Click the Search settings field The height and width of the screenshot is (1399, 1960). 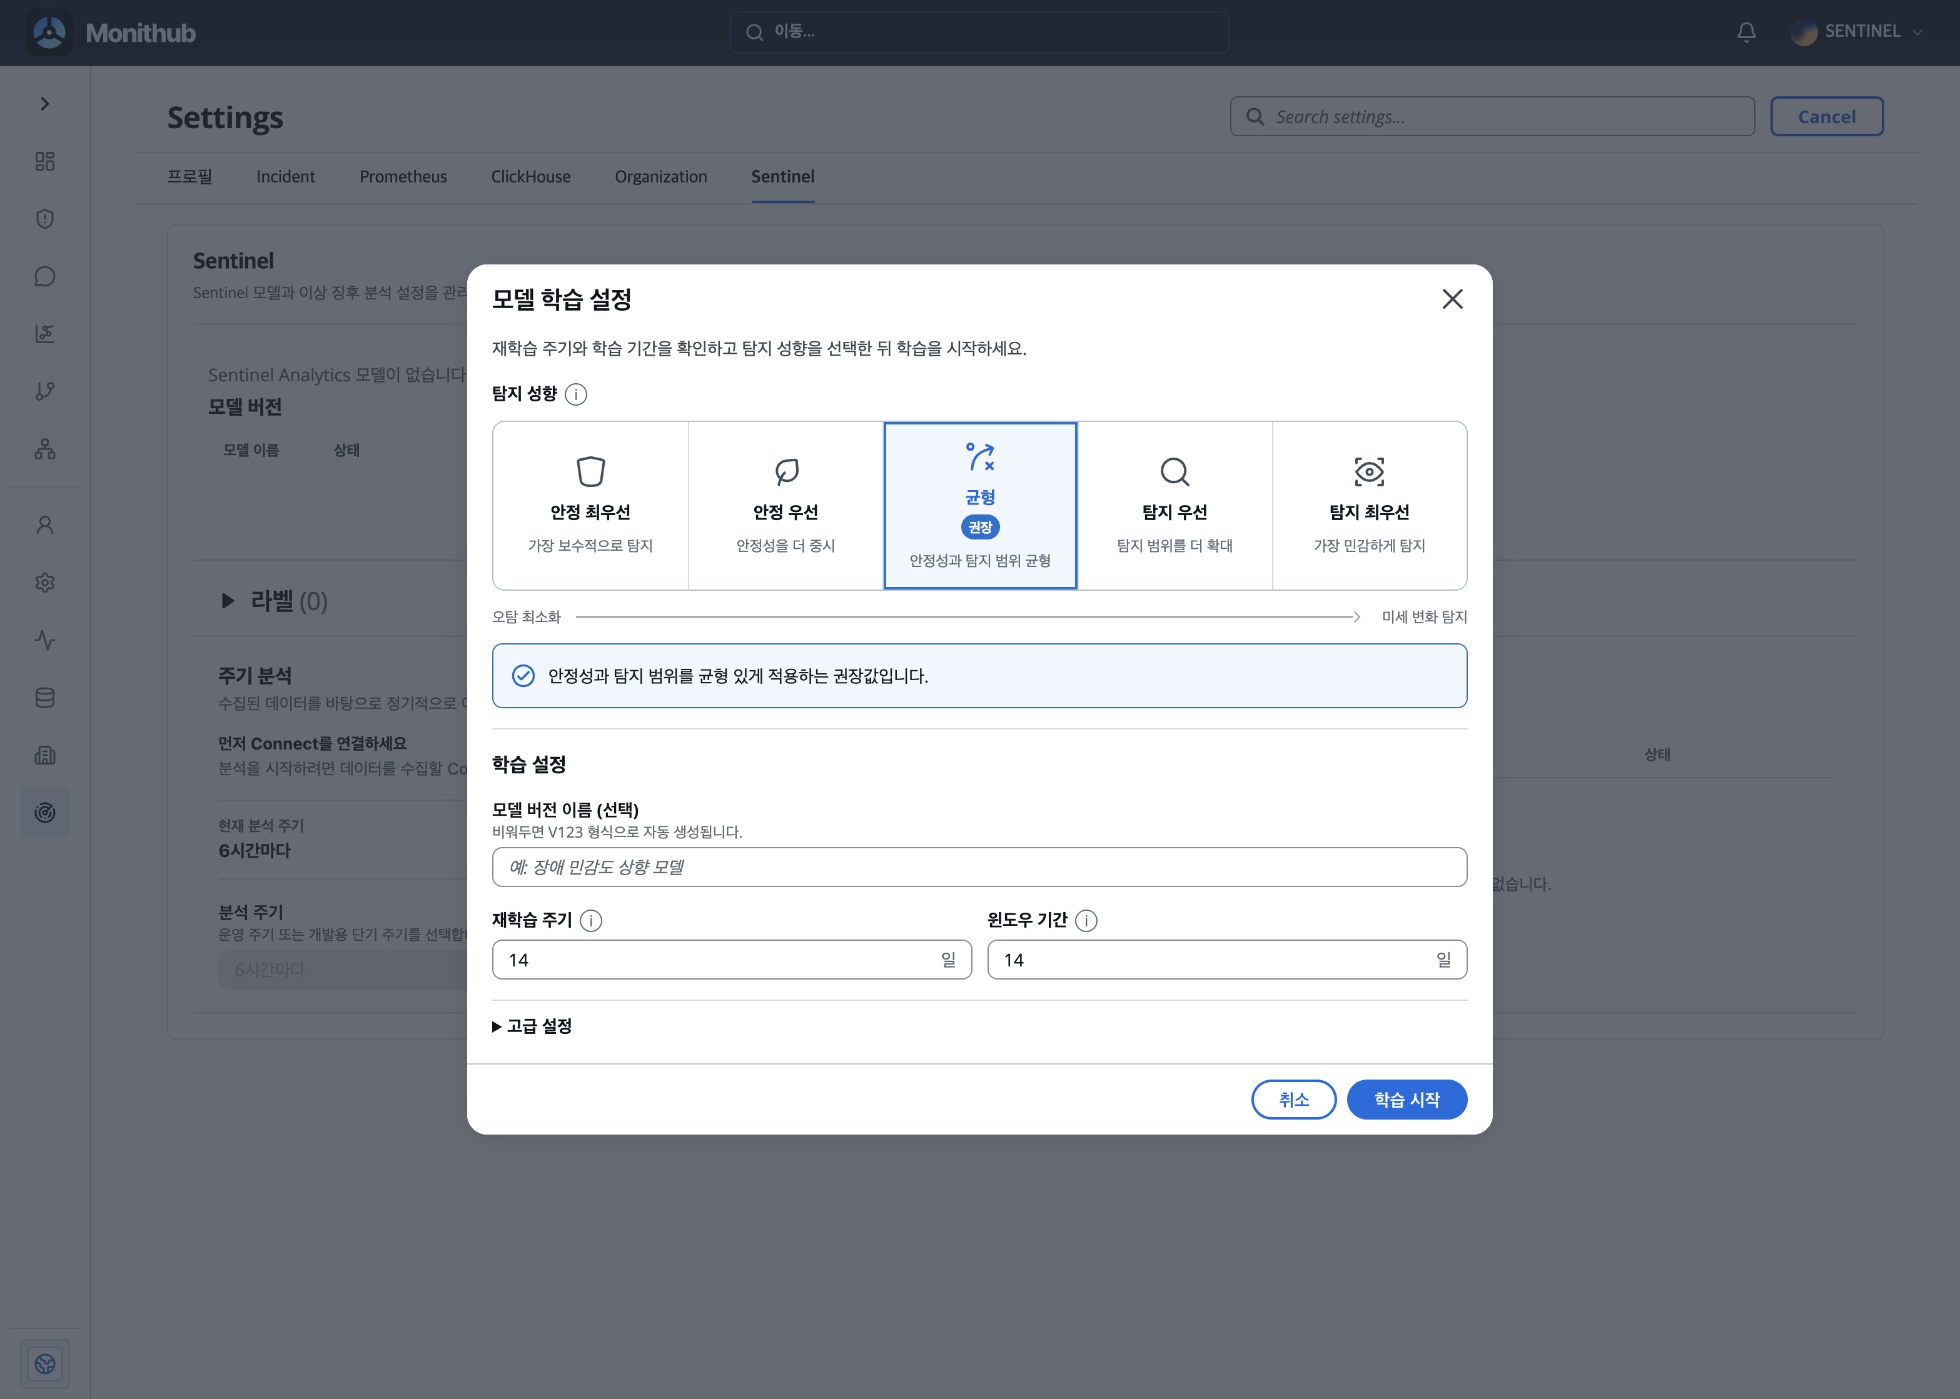pyautogui.click(x=1492, y=116)
